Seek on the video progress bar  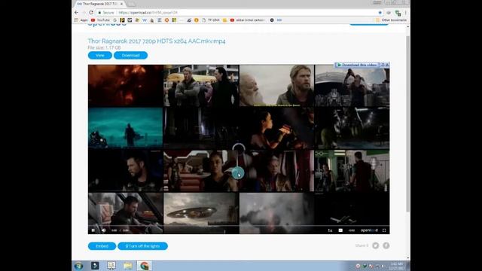[239, 226]
